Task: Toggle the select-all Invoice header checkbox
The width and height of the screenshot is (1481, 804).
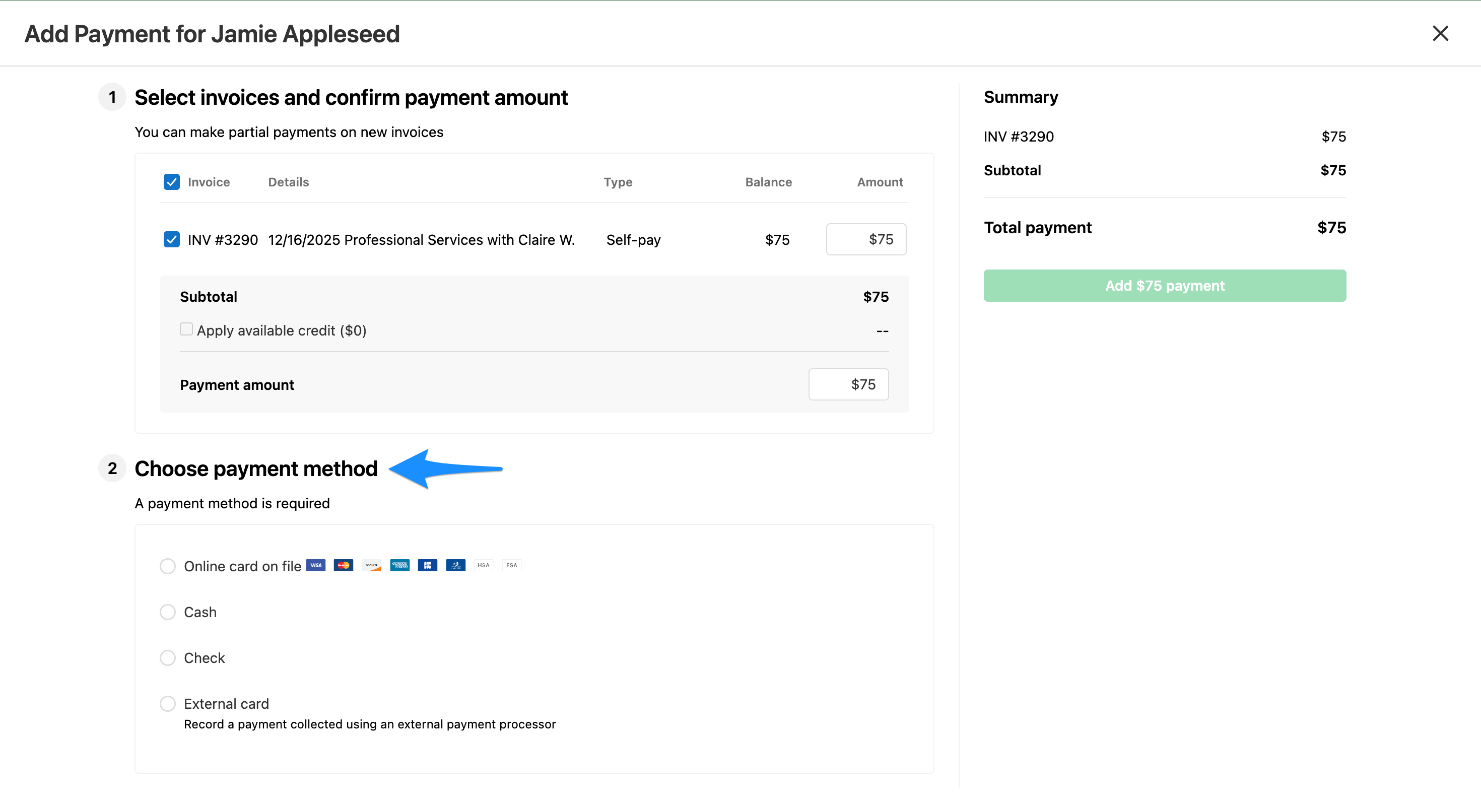Action: point(171,182)
